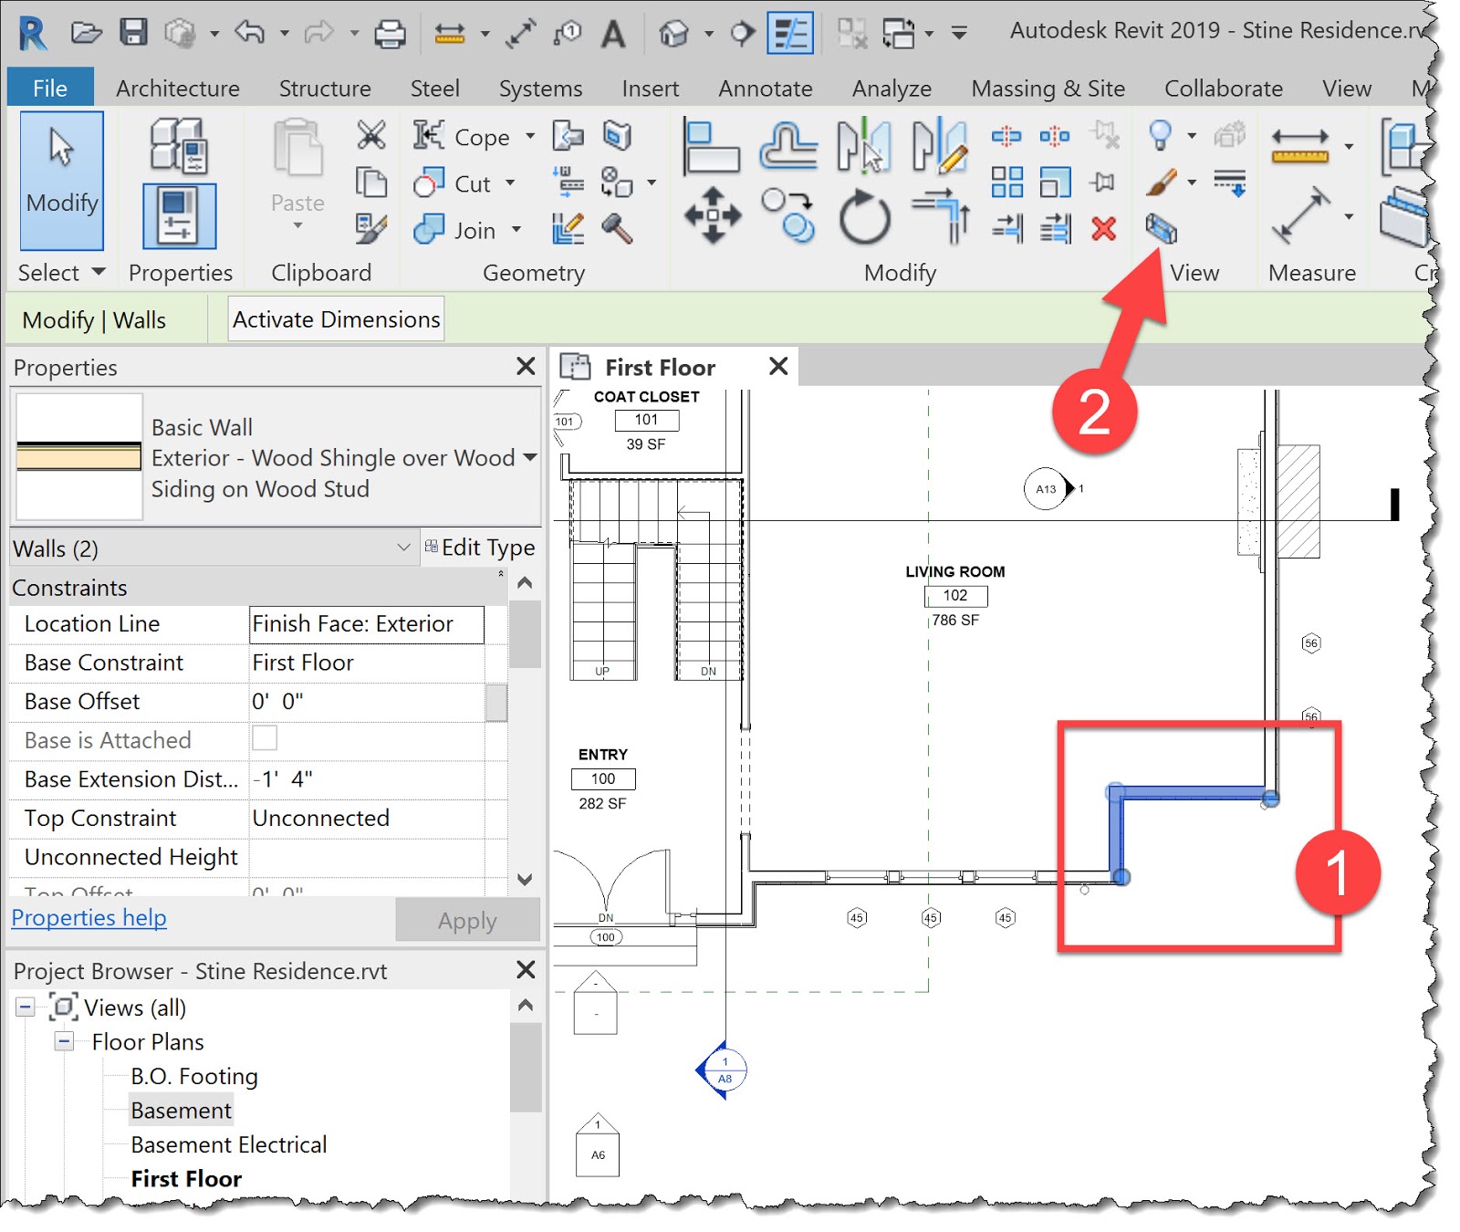This screenshot has height=1232, width=1460.
Task: Select the Mirror Pick Axis icon
Action: [x=863, y=146]
